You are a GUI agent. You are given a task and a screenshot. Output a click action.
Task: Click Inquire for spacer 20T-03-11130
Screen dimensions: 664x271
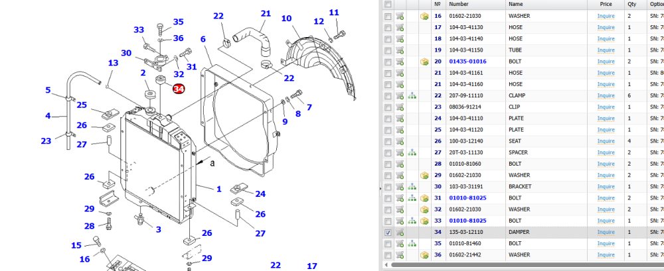[606, 152]
